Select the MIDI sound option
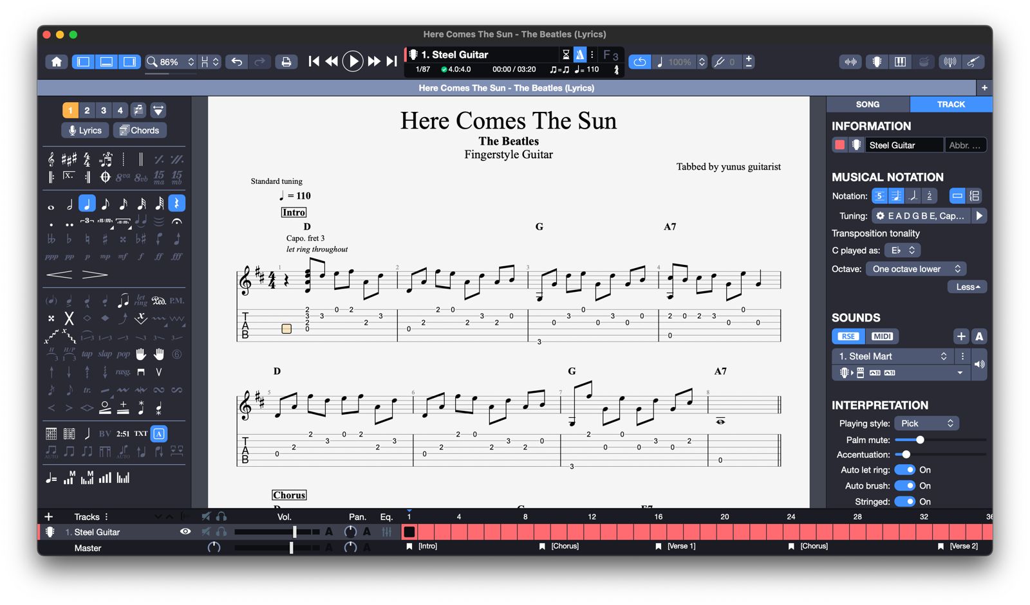Image resolution: width=1030 pixels, height=605 pixels. coord(881,336)
